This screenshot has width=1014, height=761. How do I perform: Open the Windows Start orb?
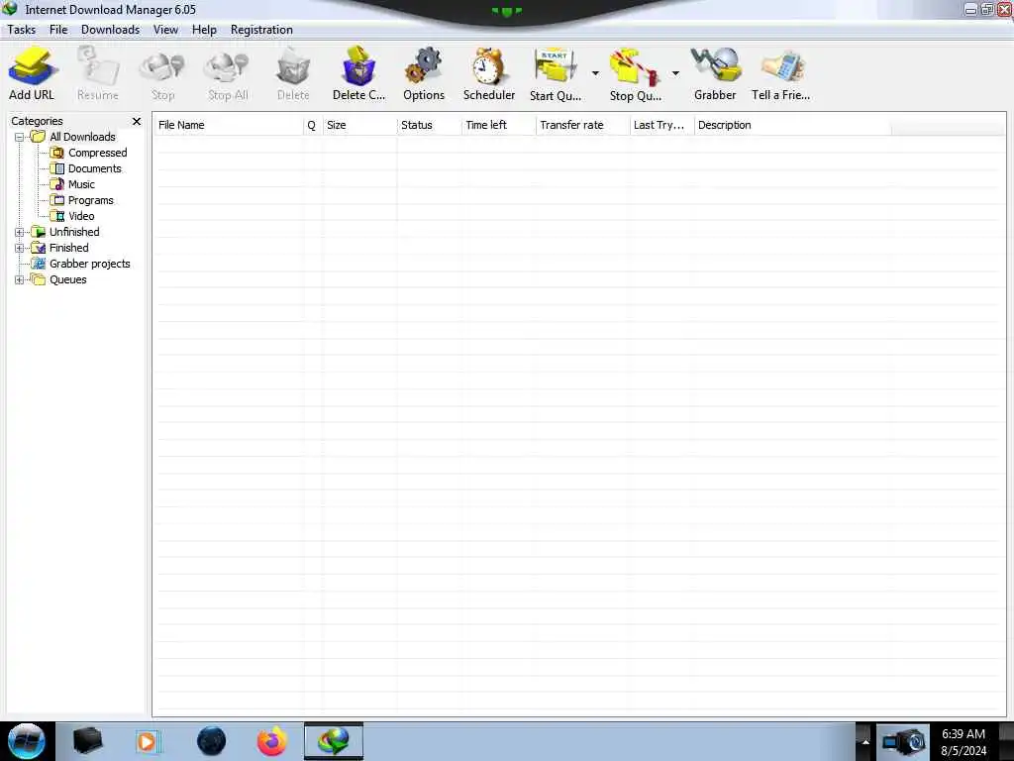click(27, 741)
